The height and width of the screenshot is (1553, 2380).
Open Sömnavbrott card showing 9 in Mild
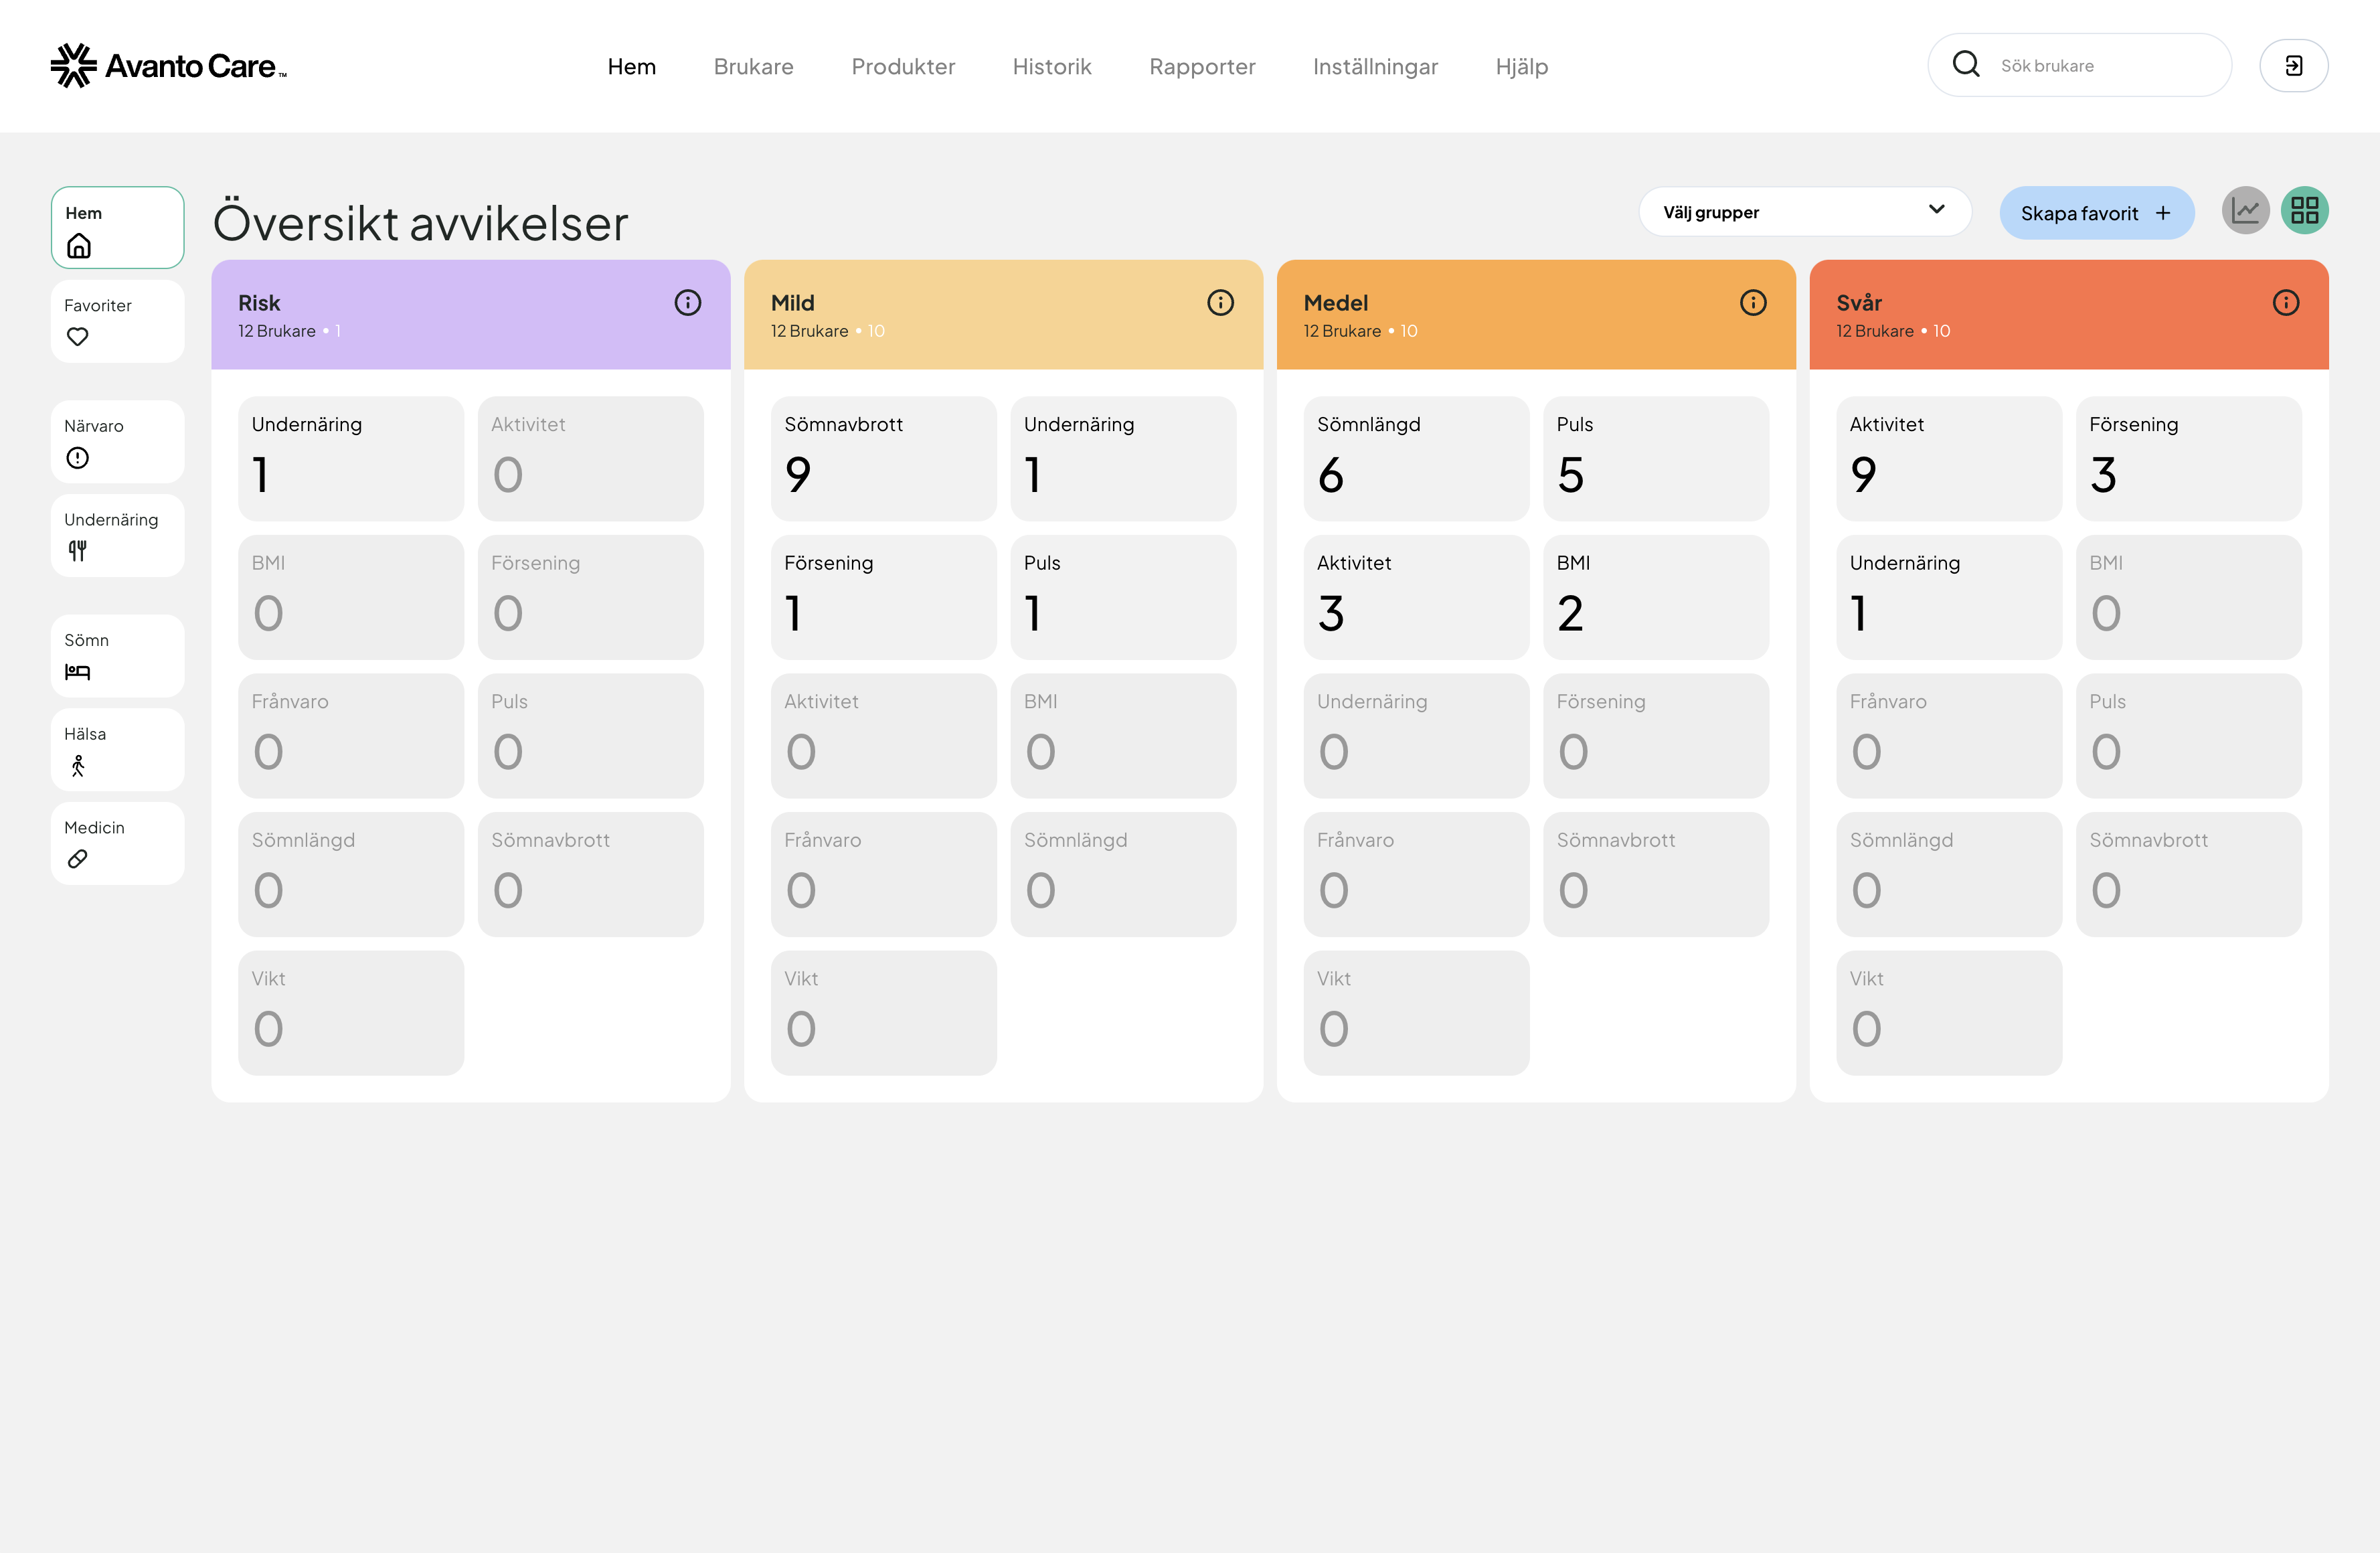(x=884, y=459)
